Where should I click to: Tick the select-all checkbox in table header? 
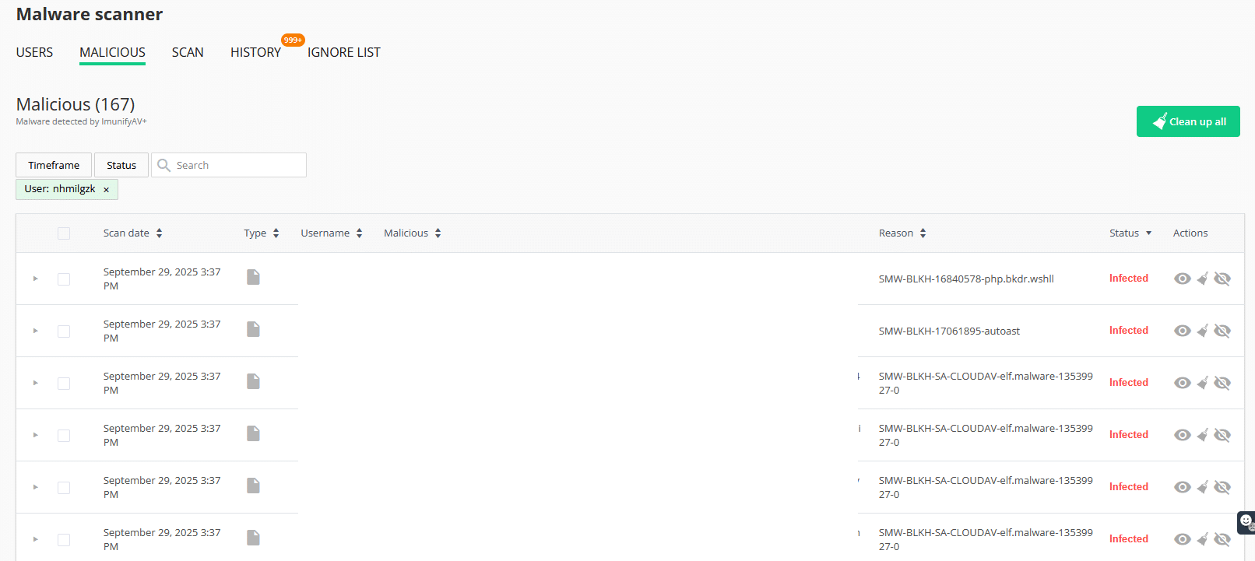pyautogui.click(x=64, y=233)
